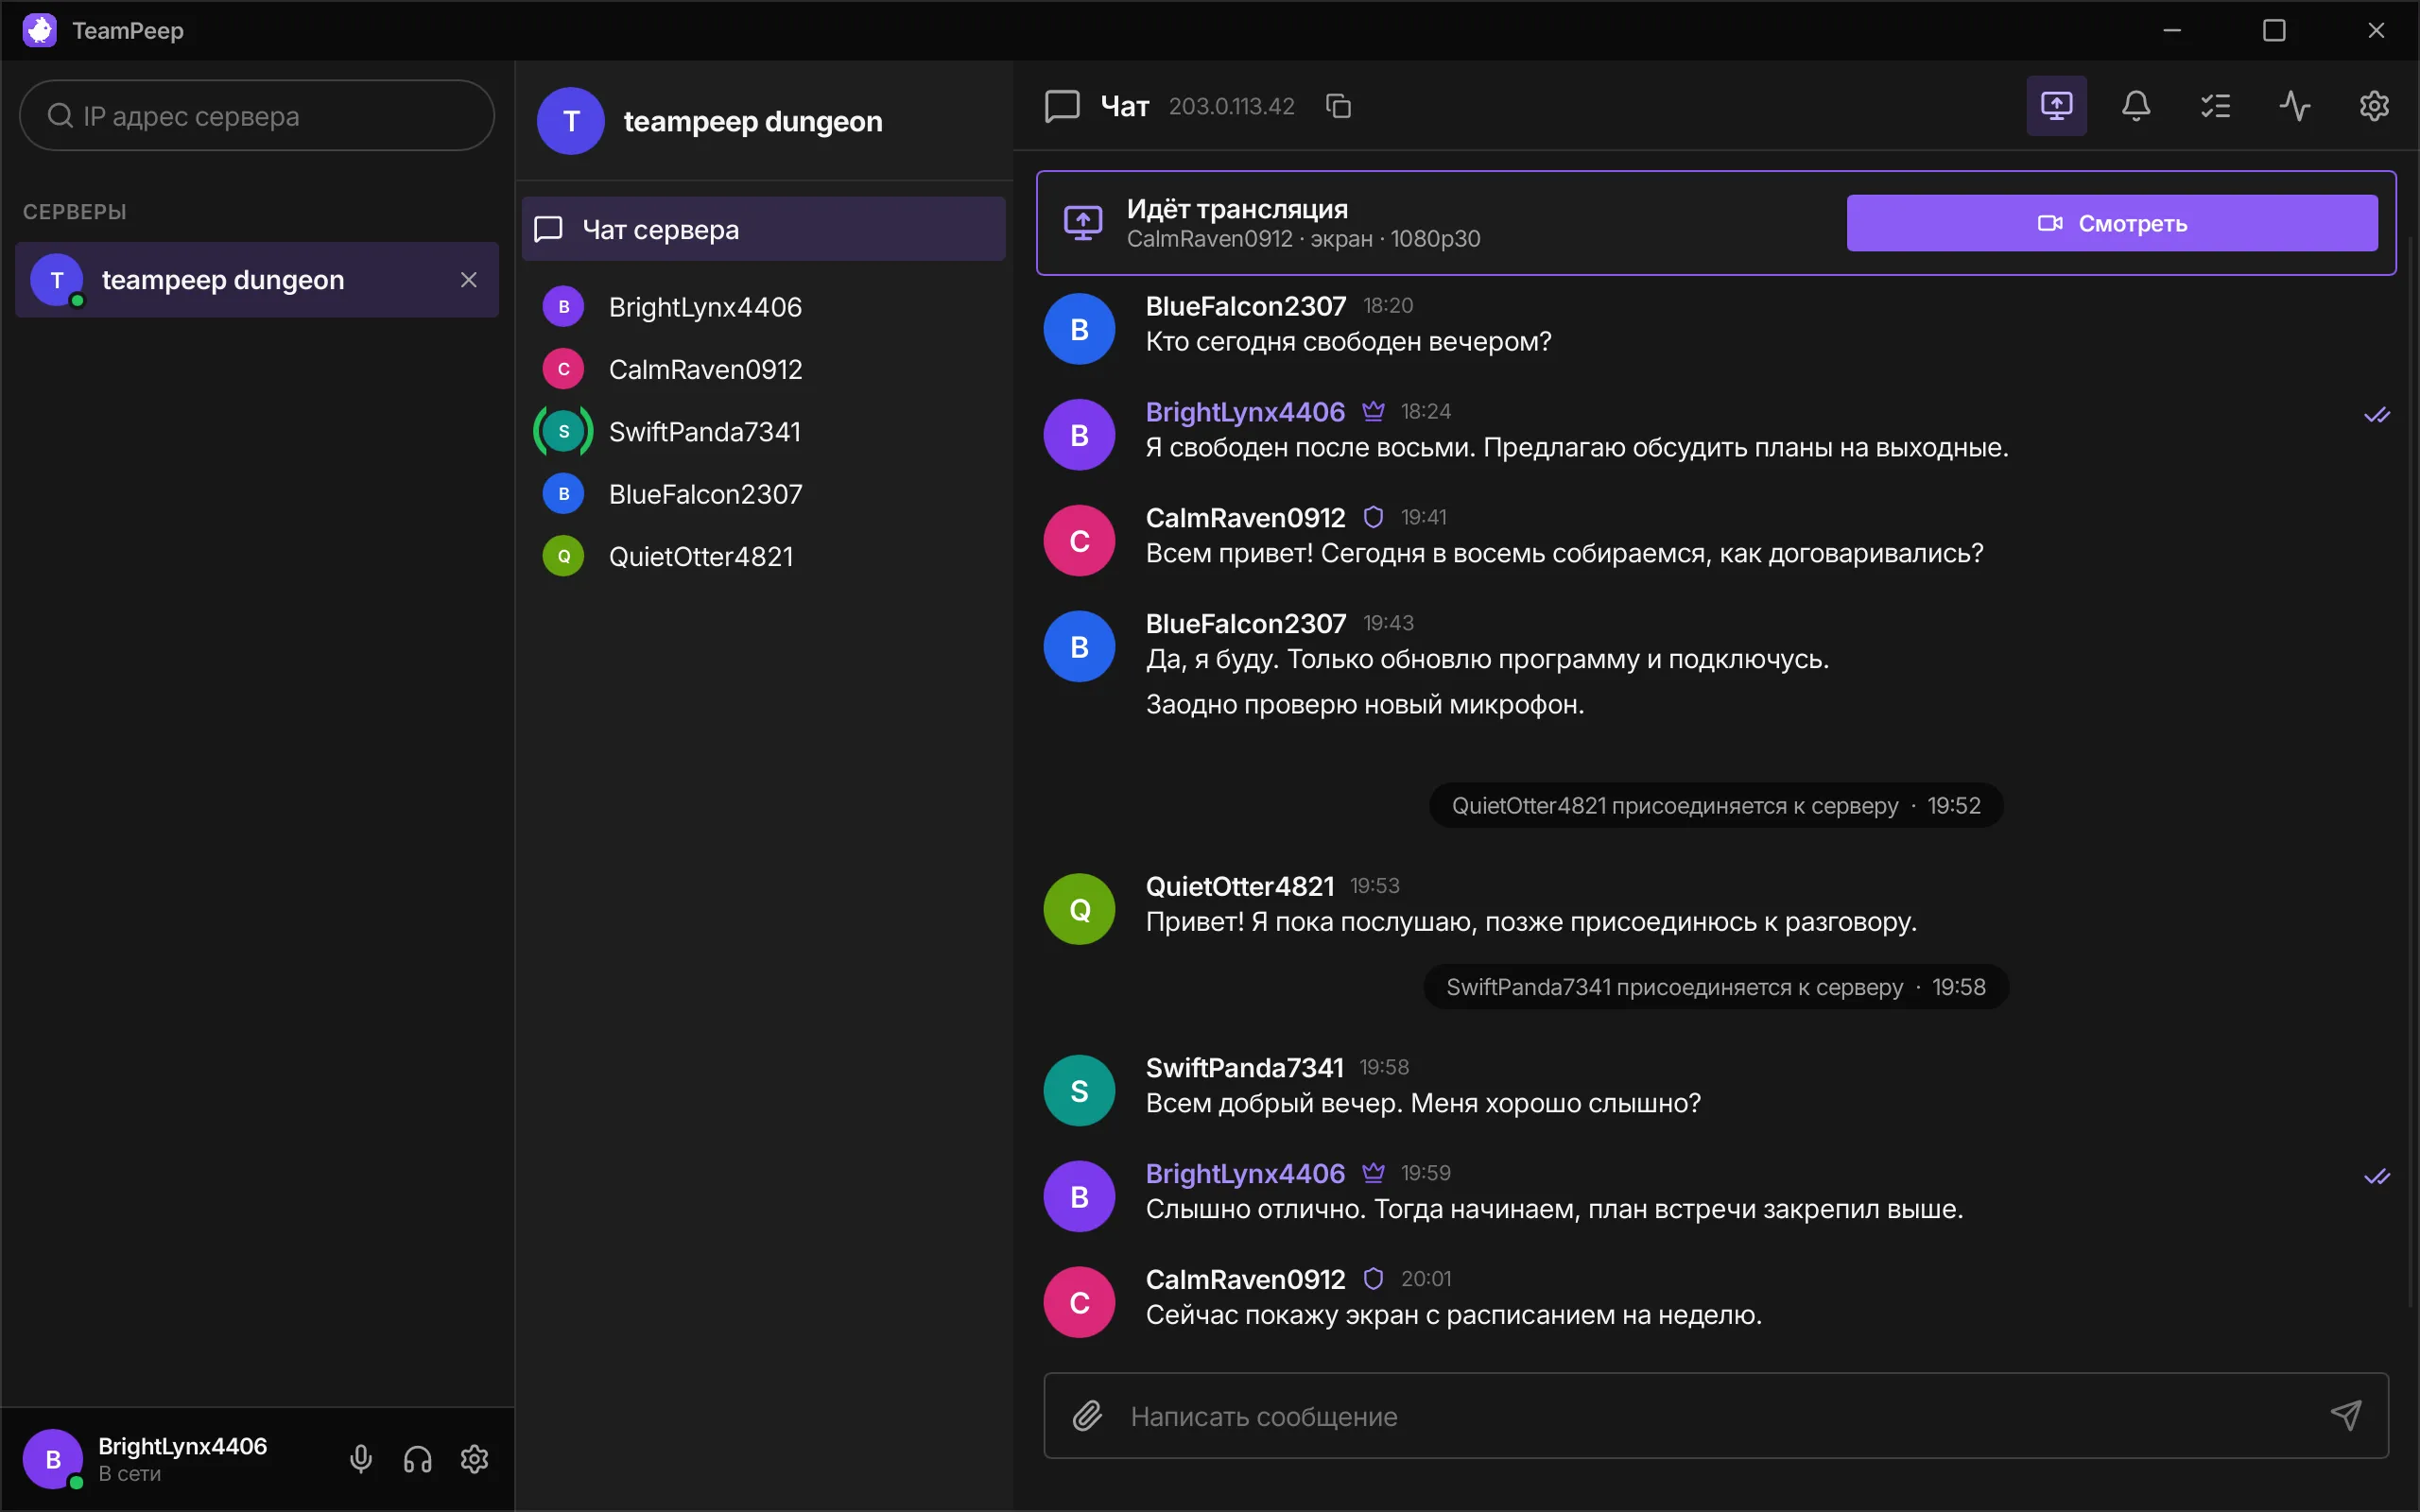The image size is (2420, 1512).
Task: Select SwiftPanda7341 in member list
Action: [764, 432]
